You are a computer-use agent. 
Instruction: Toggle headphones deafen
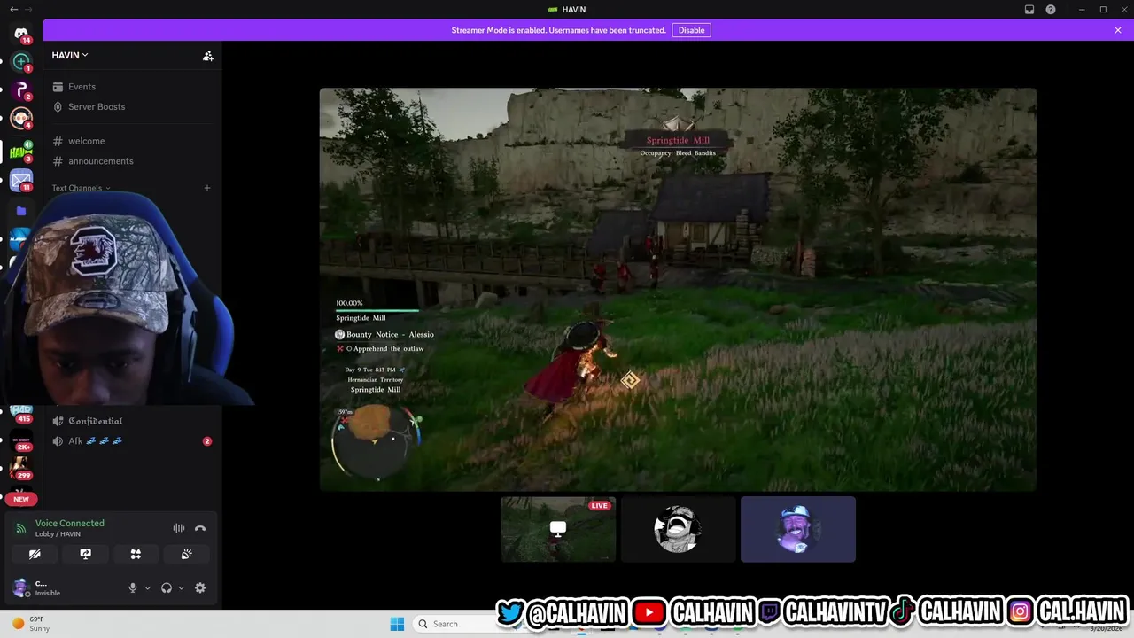click(166, 587)
